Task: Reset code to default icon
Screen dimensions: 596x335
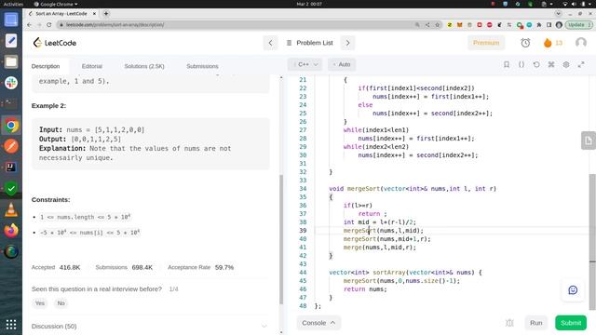Action: pyautogui.click(x=536, y=64)
